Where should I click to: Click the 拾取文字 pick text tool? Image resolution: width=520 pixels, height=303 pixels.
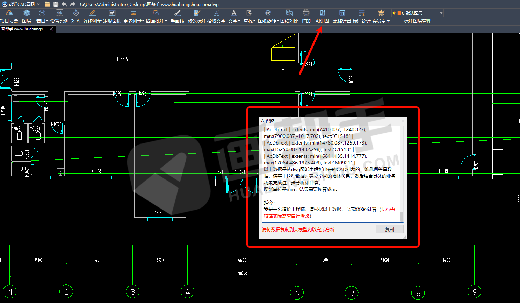click(x=216, y=16)
